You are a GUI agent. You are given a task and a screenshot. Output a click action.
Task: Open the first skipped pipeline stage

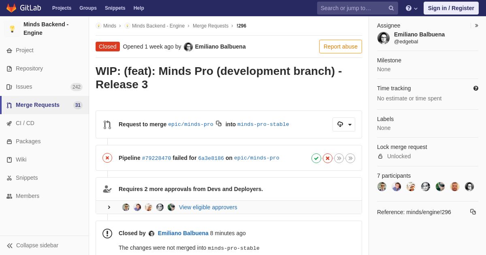point(339,158)
